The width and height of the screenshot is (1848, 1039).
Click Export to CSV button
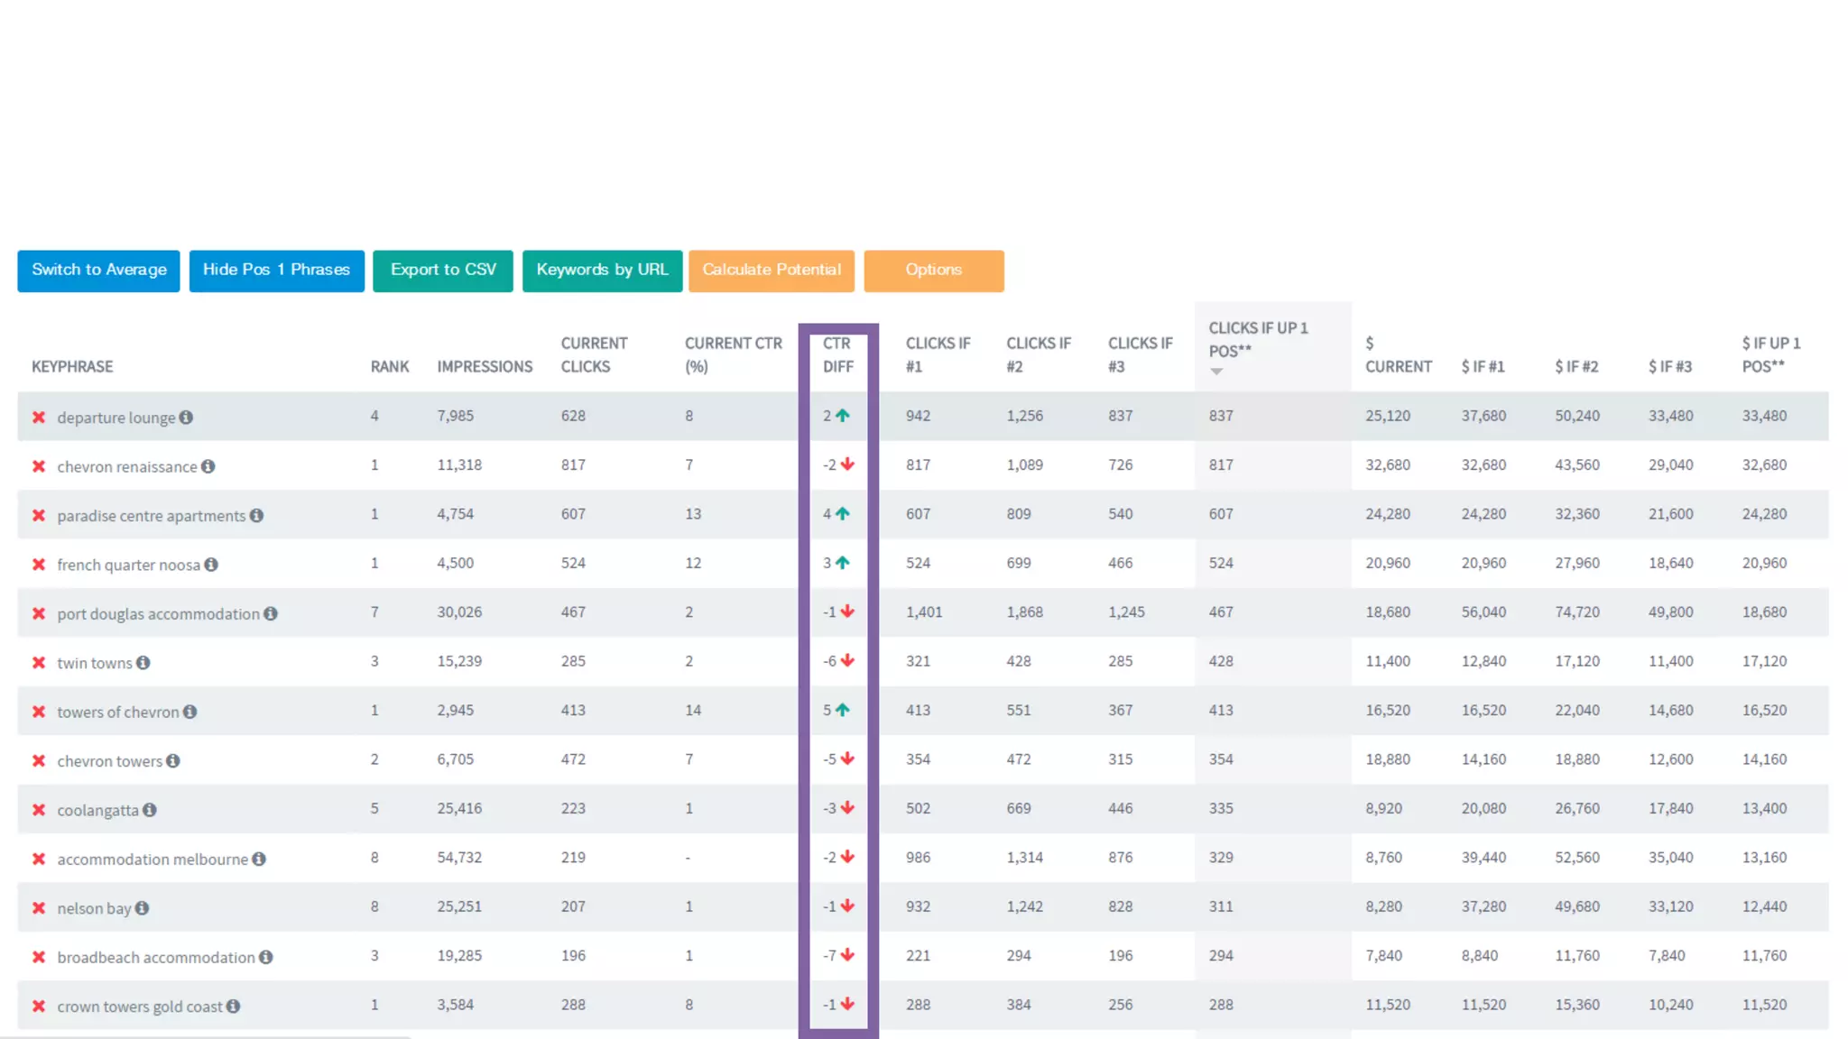point(442,271)
